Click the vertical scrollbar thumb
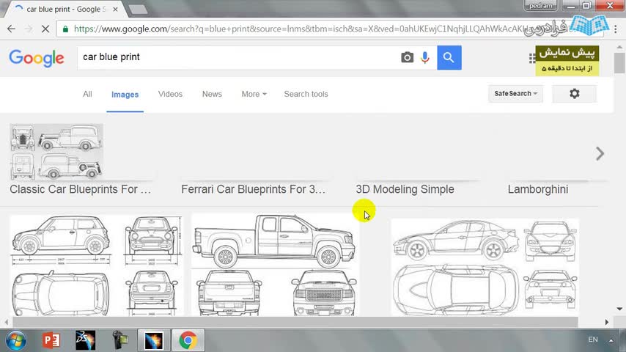This screenshot has width=626, height=352. pyautogui.click(x=619, y=63)
